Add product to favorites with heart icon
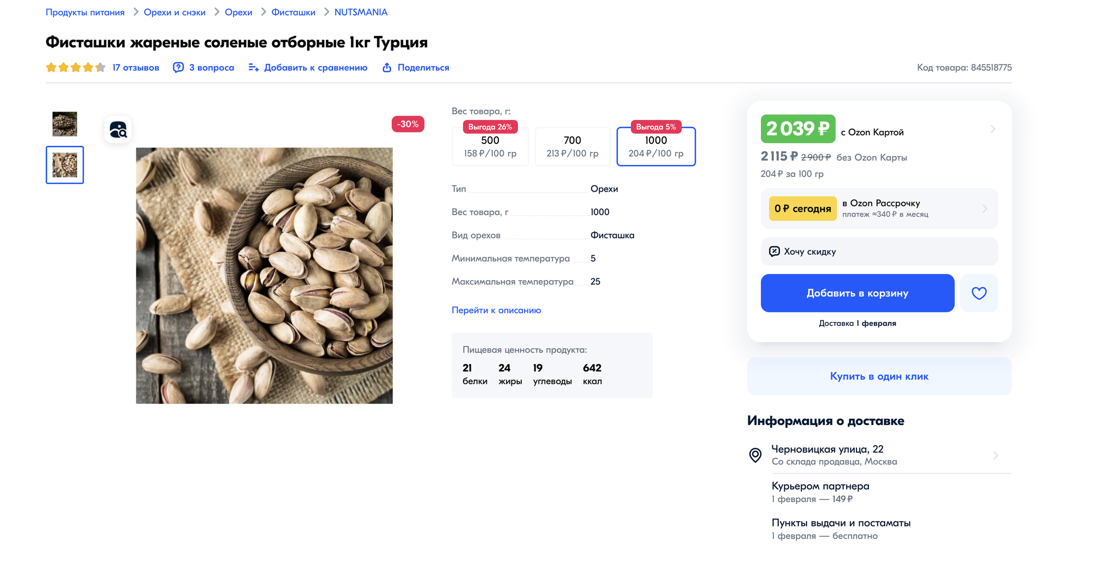1113x576 pixels. pyautogui.click(x=979, y=293)
